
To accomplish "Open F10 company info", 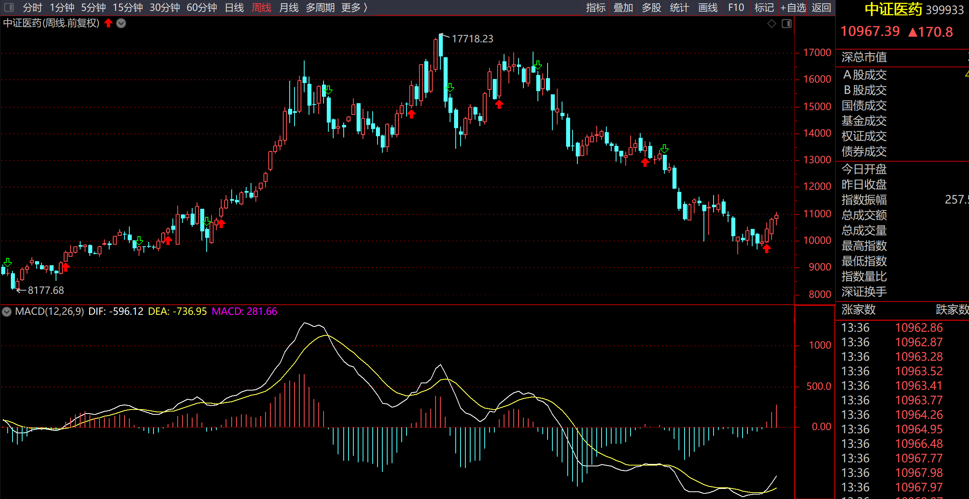I will [736, 8].
